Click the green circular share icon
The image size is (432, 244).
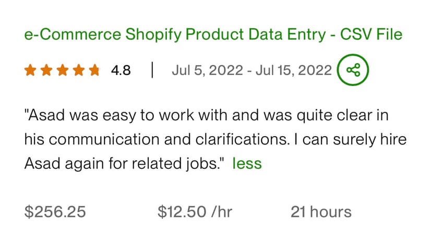353,70
